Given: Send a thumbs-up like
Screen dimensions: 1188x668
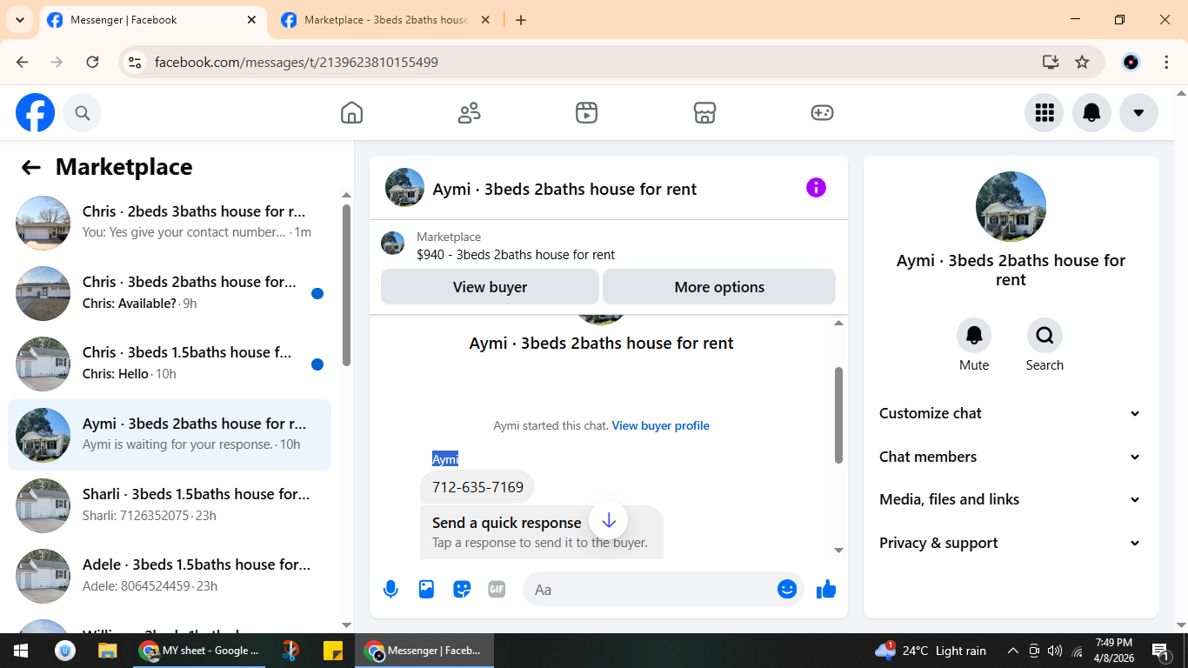Looking at the screenshot, I should pyautogui.click(x=826, y=590).
